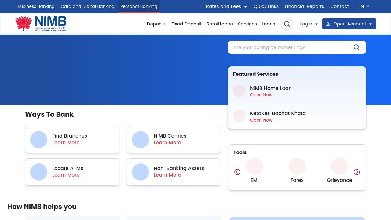Image resolution: width=391 pixels, height=220 pixels.
Task: Open the Fixed Deposit menu
Action: (186, 24)
